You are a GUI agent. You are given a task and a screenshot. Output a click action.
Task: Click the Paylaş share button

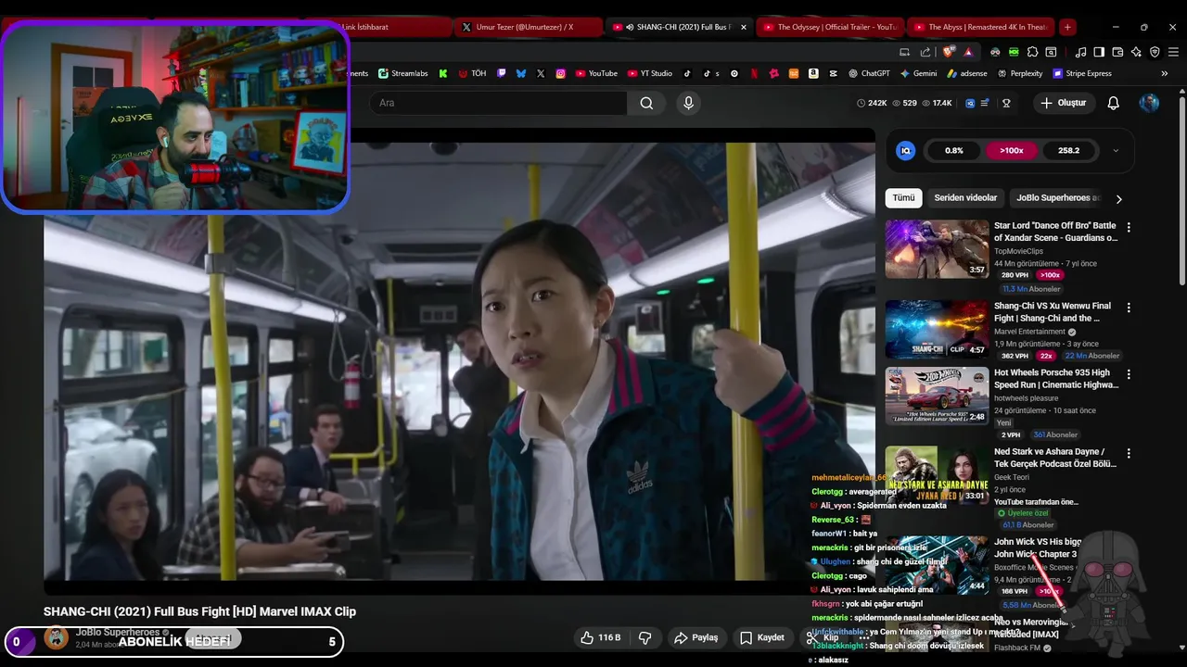click(696, 637)
